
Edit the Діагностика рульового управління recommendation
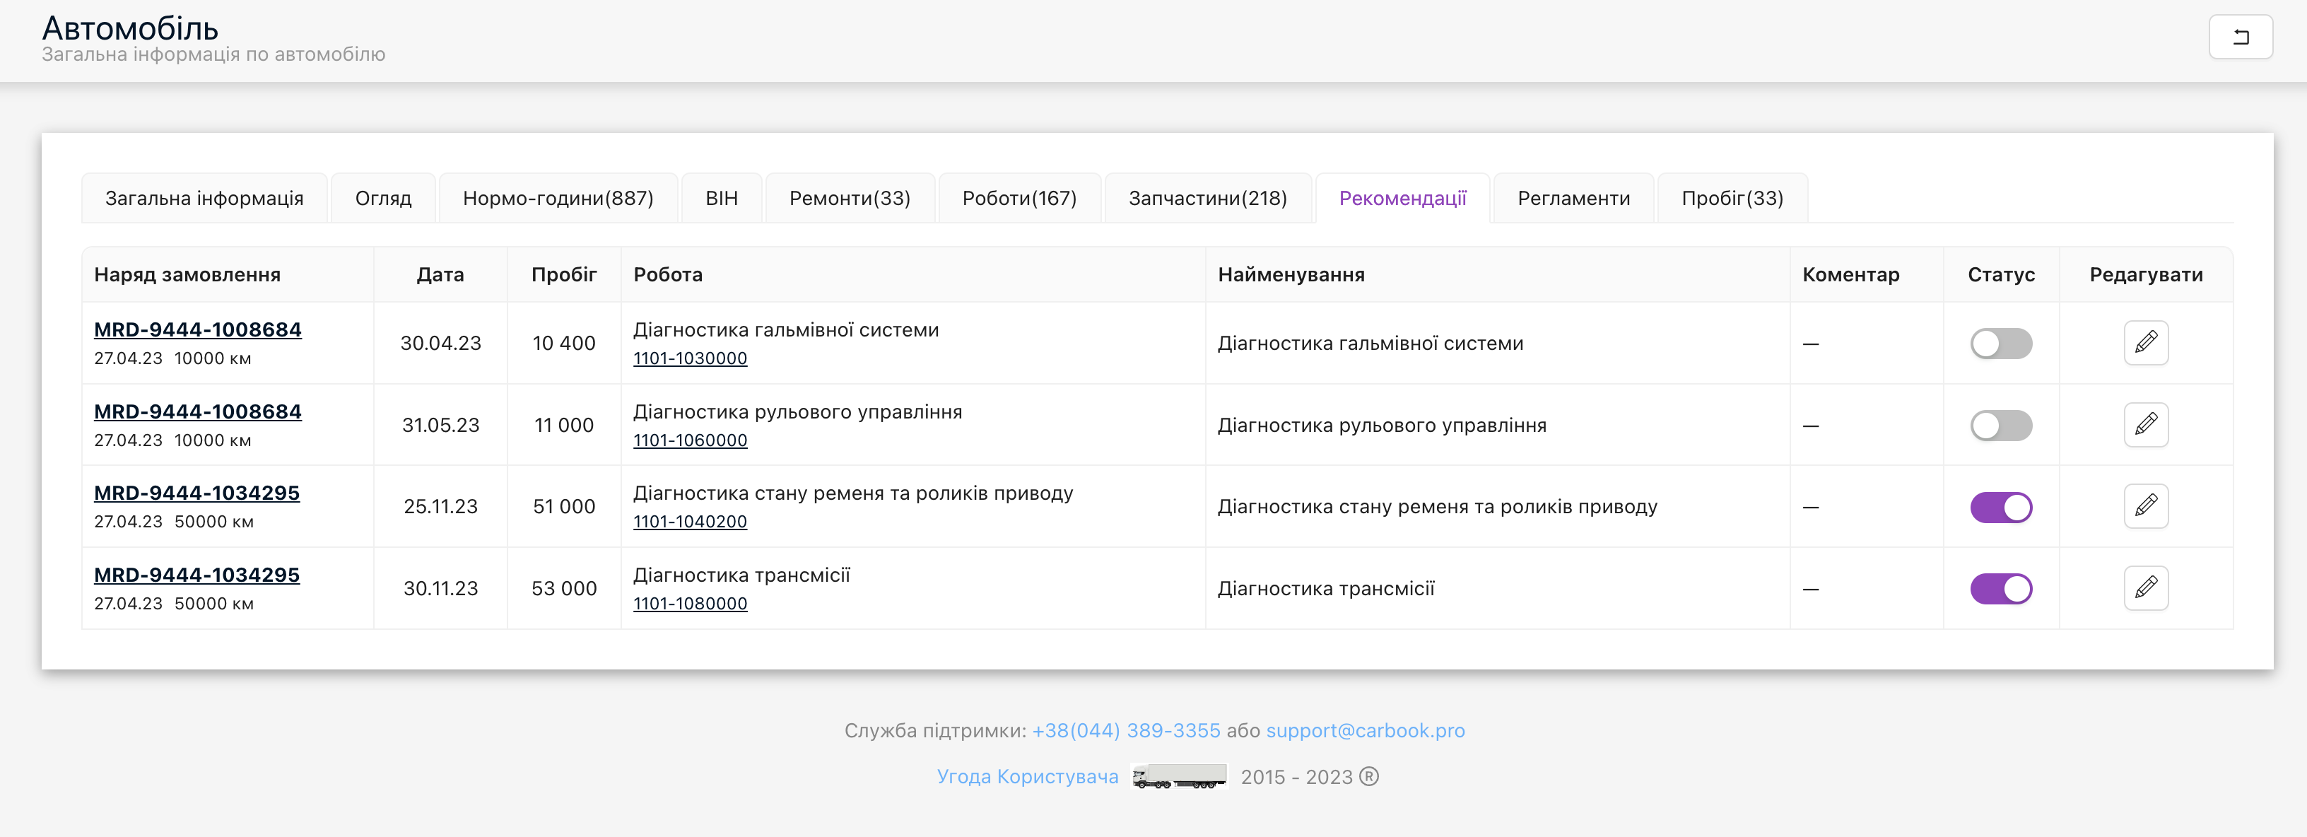point(2146,425)
